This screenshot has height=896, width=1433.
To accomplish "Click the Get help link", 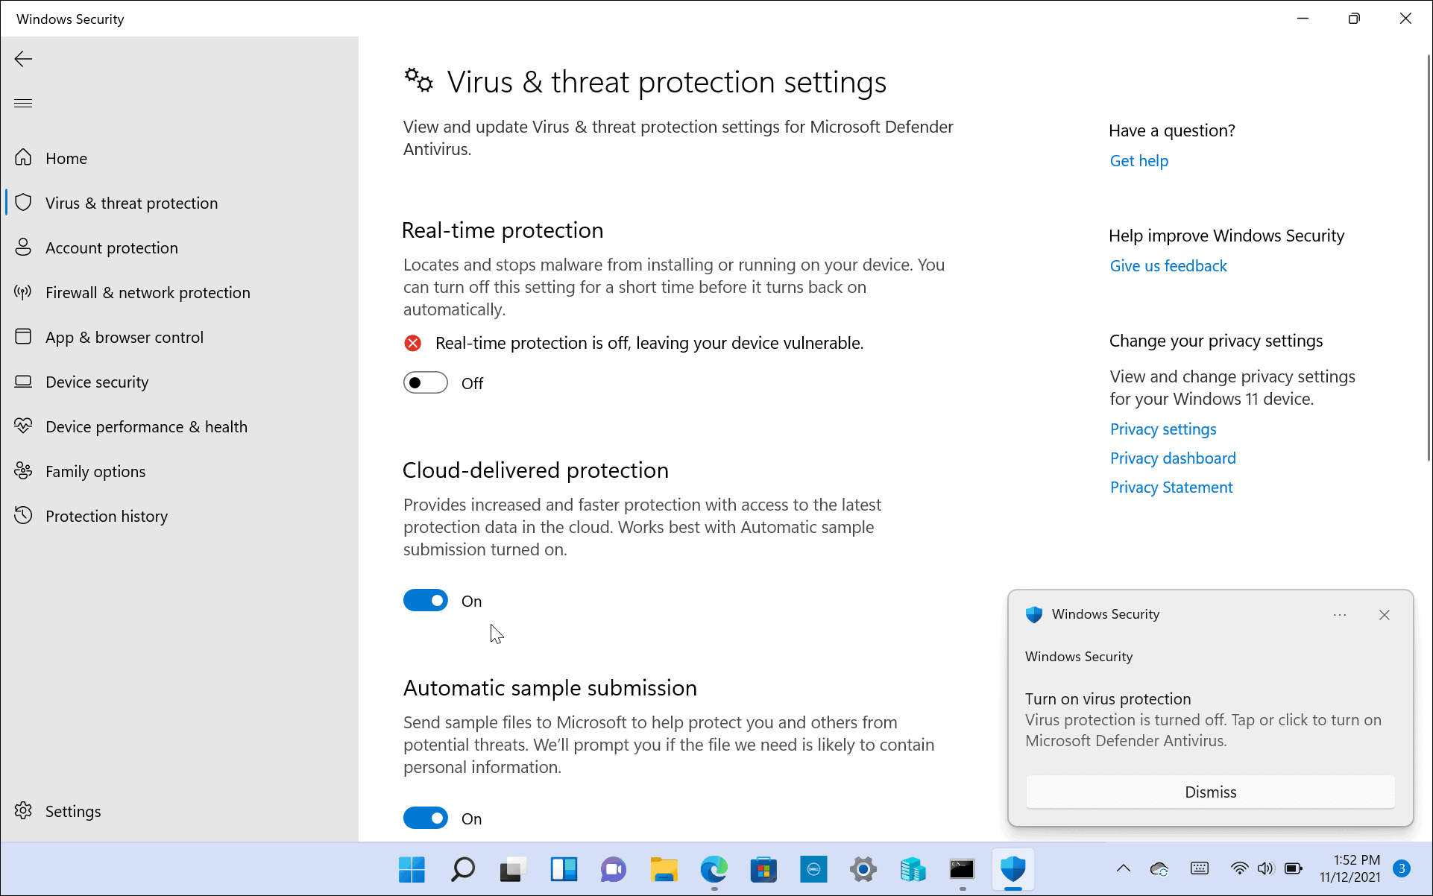I will (x=1138, y=161).
